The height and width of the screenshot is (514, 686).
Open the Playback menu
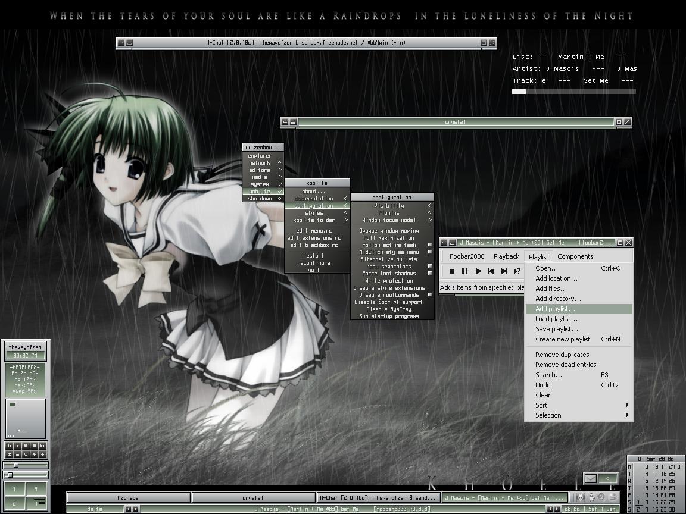506,256
